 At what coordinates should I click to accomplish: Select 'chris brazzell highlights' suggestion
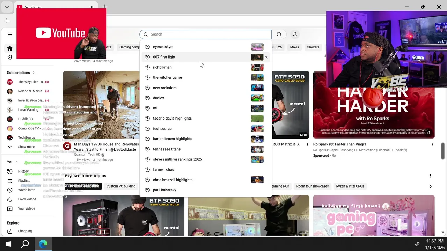pyautogui.click(x=206, y=180)
